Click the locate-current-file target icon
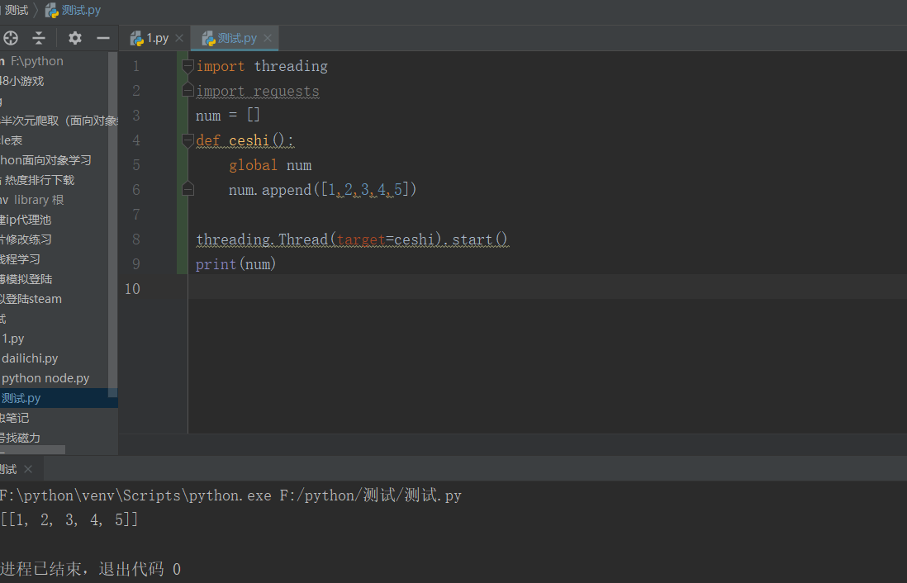 [x=11, y=38]
